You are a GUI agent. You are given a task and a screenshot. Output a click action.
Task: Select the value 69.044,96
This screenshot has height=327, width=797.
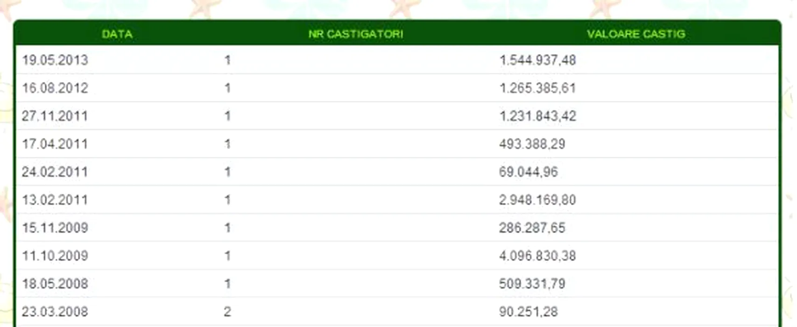[528, 172]
